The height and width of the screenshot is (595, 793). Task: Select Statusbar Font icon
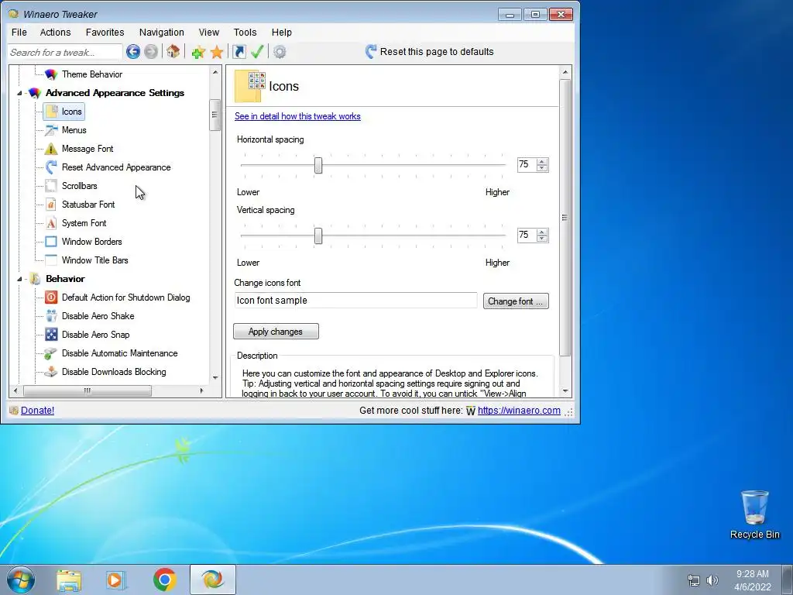(x=51, y=205)
